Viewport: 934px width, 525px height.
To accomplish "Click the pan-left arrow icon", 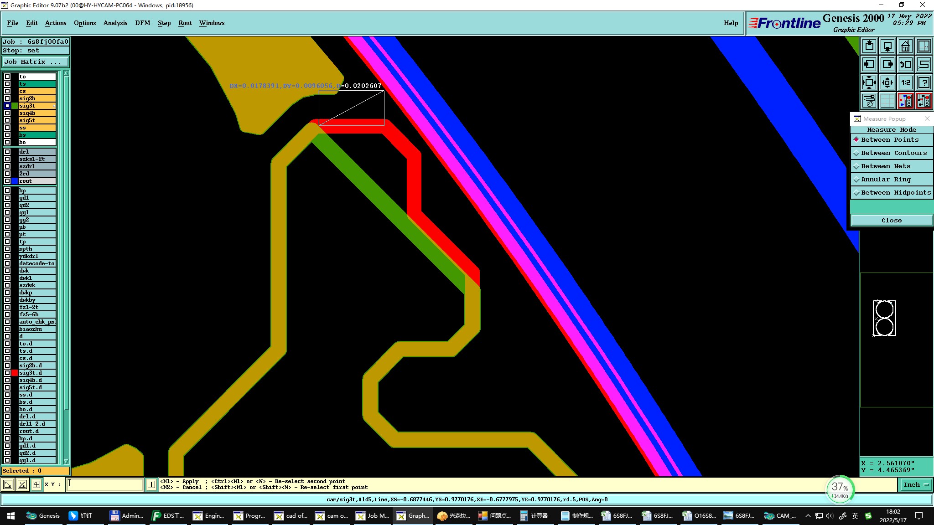I will click(869, 64).
